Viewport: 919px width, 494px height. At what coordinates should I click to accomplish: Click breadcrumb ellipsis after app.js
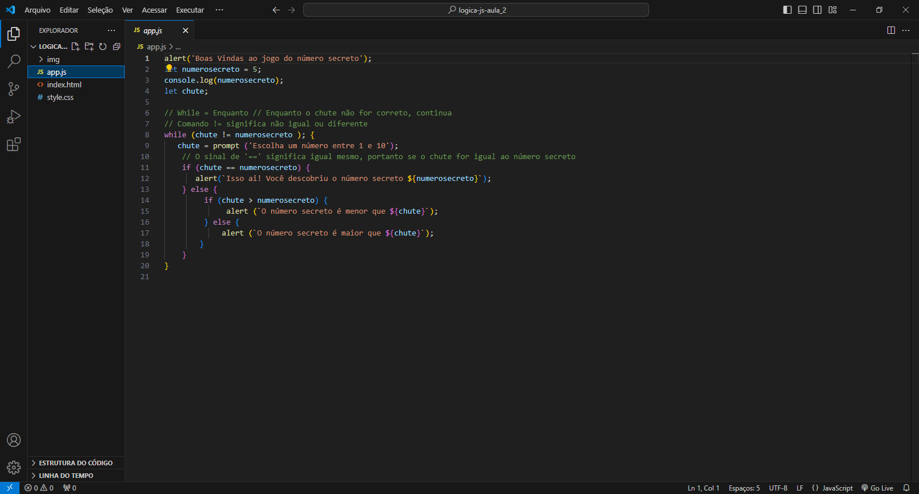click(178, 47)
